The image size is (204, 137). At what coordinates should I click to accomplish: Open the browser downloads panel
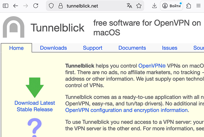click(154, 6)
